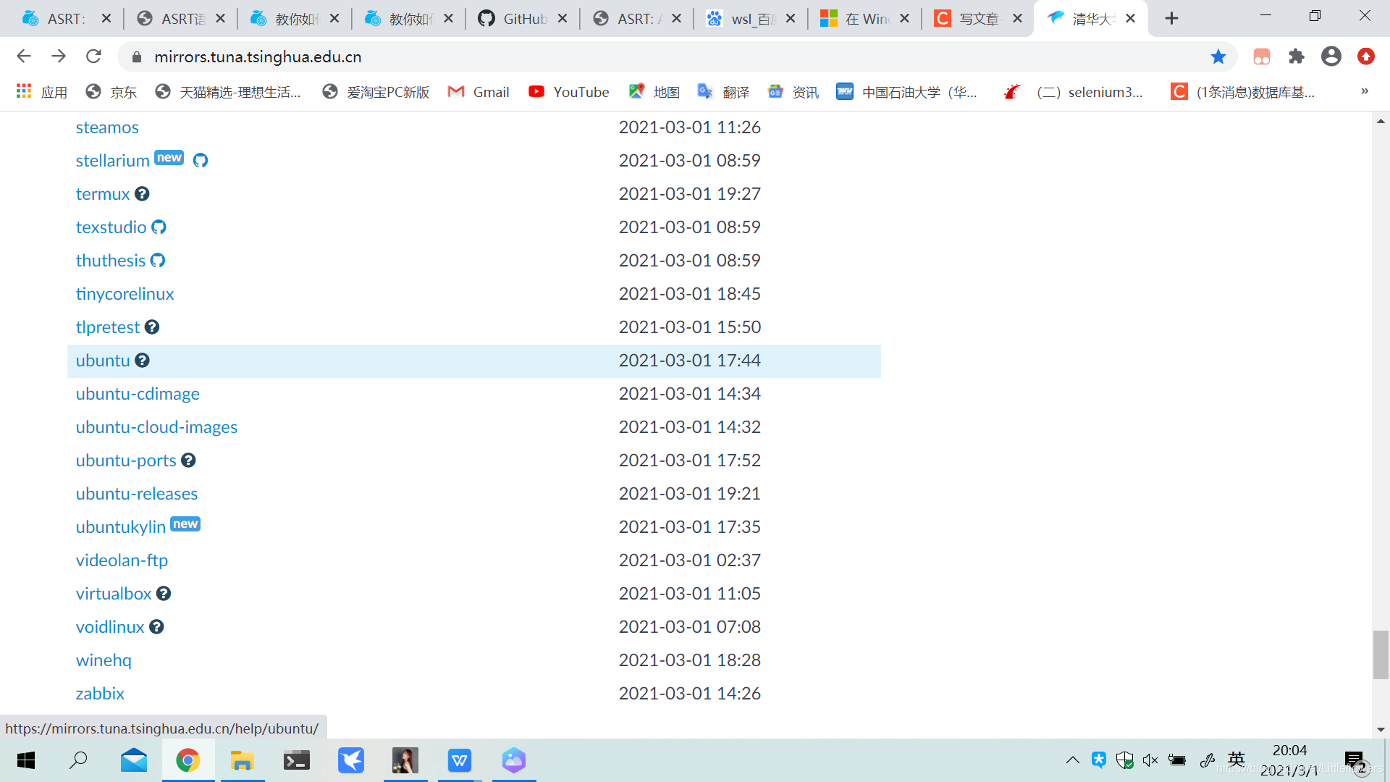Open the voidlinux help icon
The image size is (1390, 782).
(156, 627)
